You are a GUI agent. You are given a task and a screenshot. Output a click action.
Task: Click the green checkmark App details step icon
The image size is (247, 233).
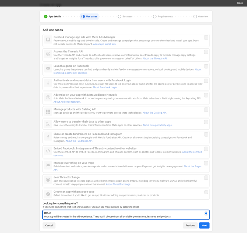46,16
